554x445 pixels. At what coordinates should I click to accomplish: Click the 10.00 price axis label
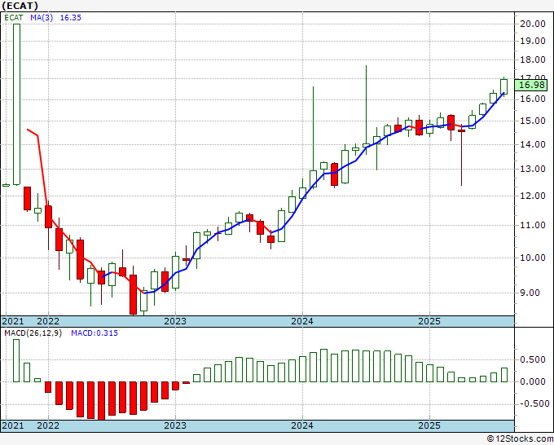[x=533, y=258]
